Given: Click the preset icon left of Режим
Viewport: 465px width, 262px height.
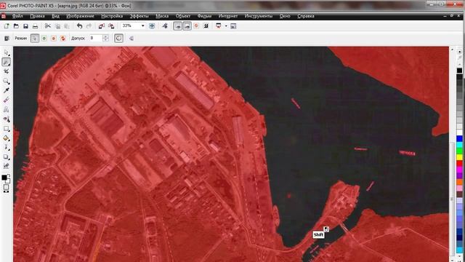Looking at the screenshot, I should coord(7,39).
